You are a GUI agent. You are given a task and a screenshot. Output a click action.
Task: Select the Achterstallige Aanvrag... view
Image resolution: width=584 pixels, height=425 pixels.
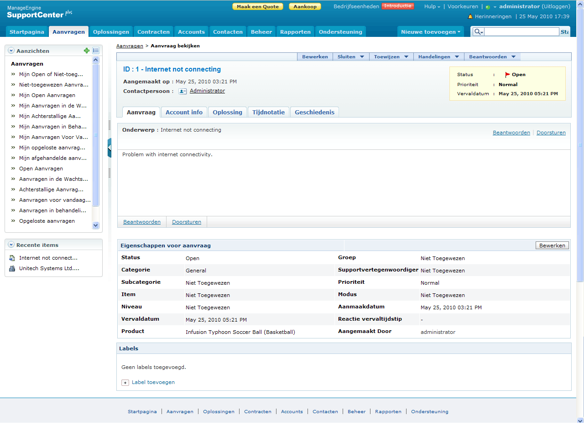(52, 190)
